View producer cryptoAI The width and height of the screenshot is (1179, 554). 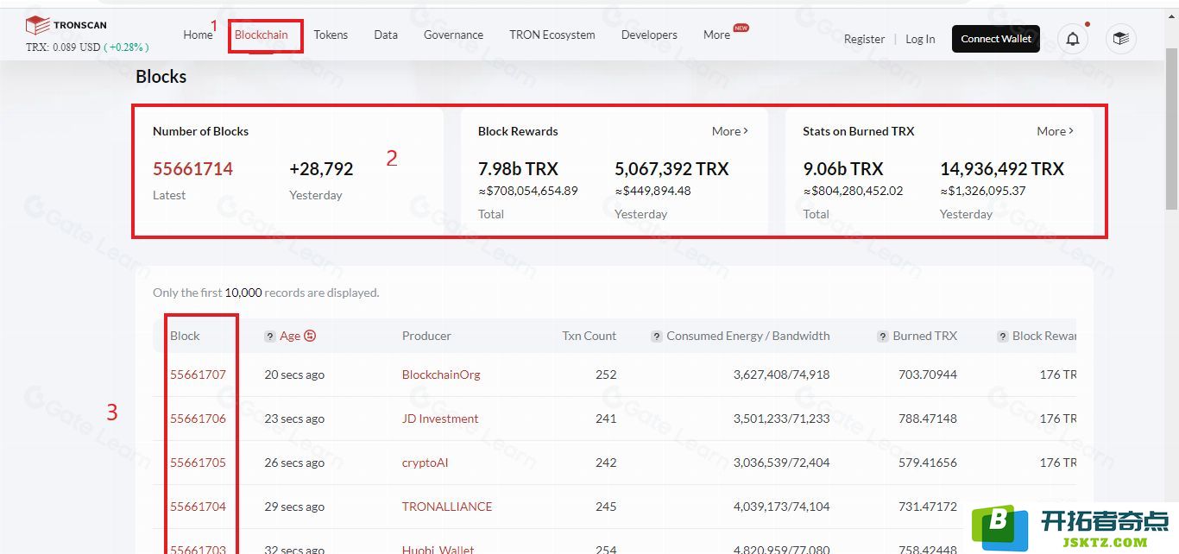[x=425, y=463]
